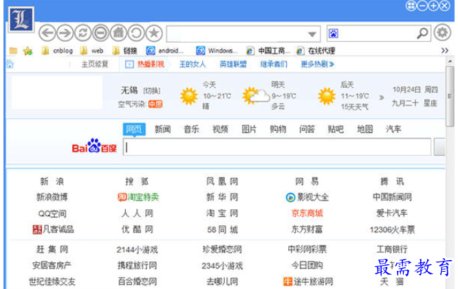Click today's sunny weather icon
Image resolution: width=458 pixels, height=289 pixels.
188,96
